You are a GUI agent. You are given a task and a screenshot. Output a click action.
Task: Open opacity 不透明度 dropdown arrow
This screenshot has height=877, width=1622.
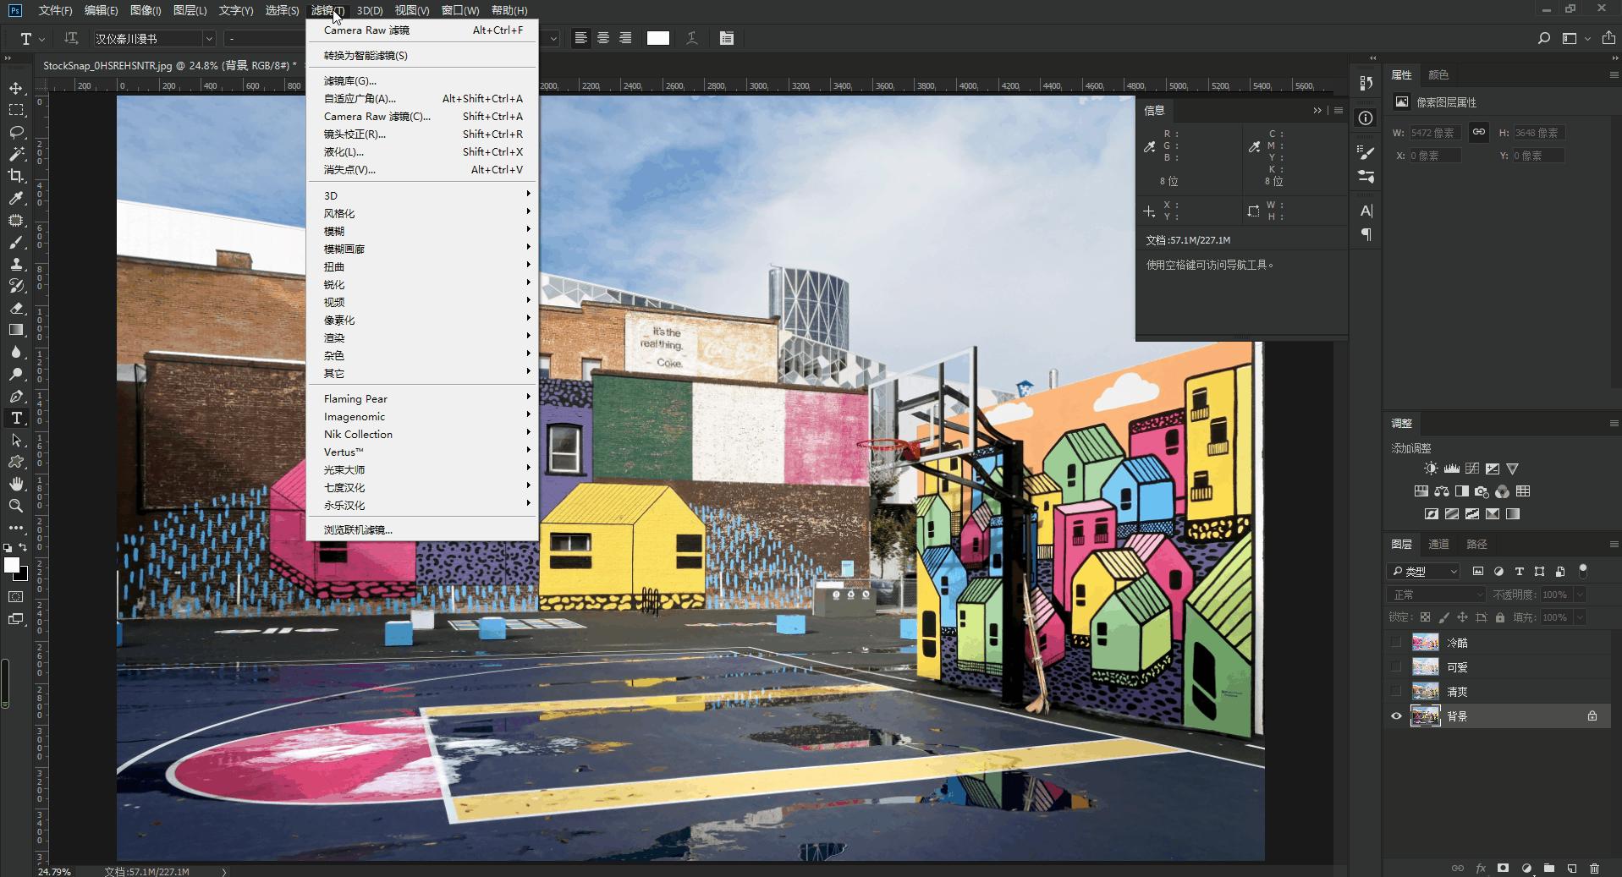[1579, 595]
